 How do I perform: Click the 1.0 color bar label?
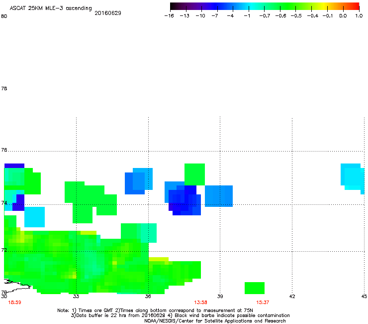pyautogui.click(x=359, y=16)
